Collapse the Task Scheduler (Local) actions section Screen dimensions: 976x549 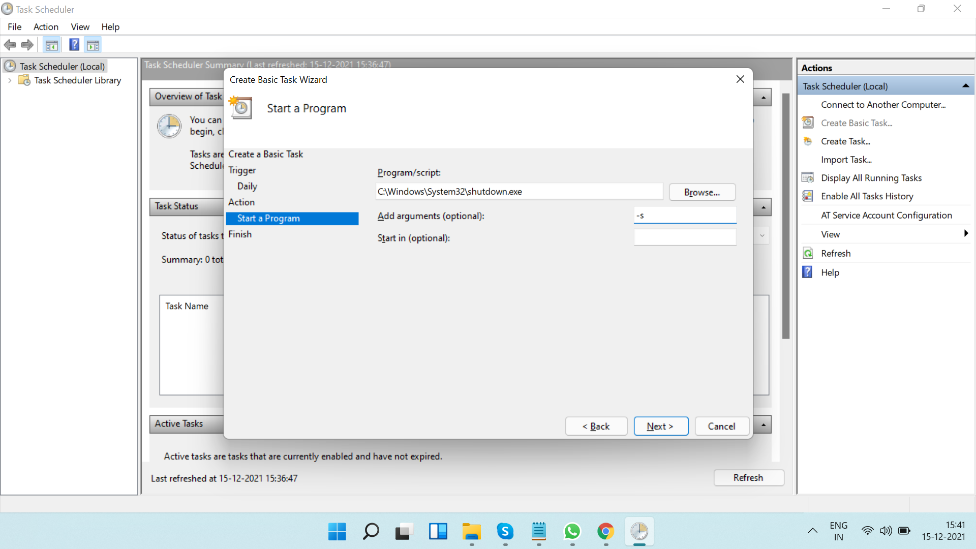[965, 86]
